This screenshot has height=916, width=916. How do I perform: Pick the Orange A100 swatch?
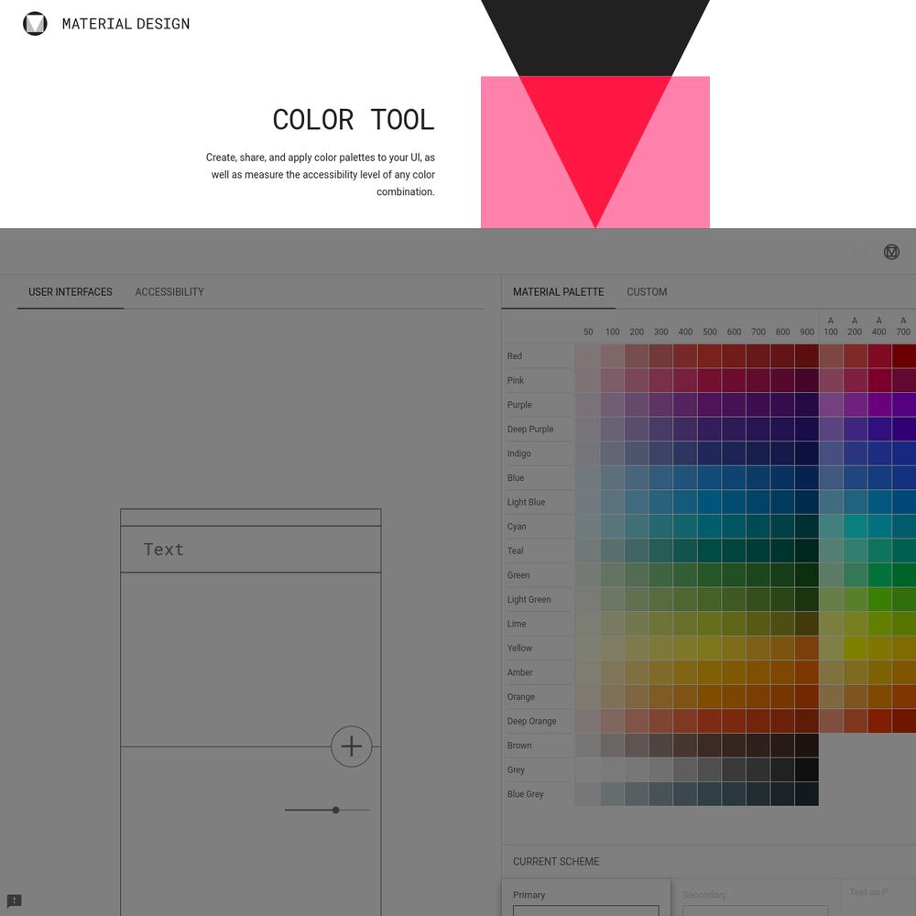click(x=831, y=697)
